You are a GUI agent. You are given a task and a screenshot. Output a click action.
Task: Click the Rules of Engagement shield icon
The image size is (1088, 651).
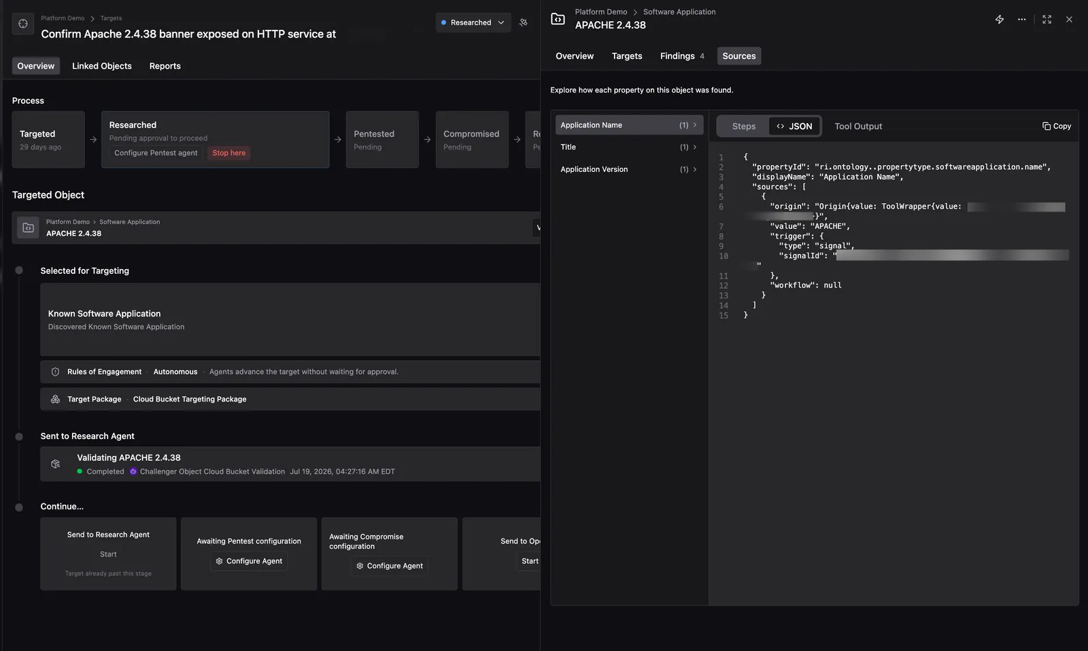point(56,372)
